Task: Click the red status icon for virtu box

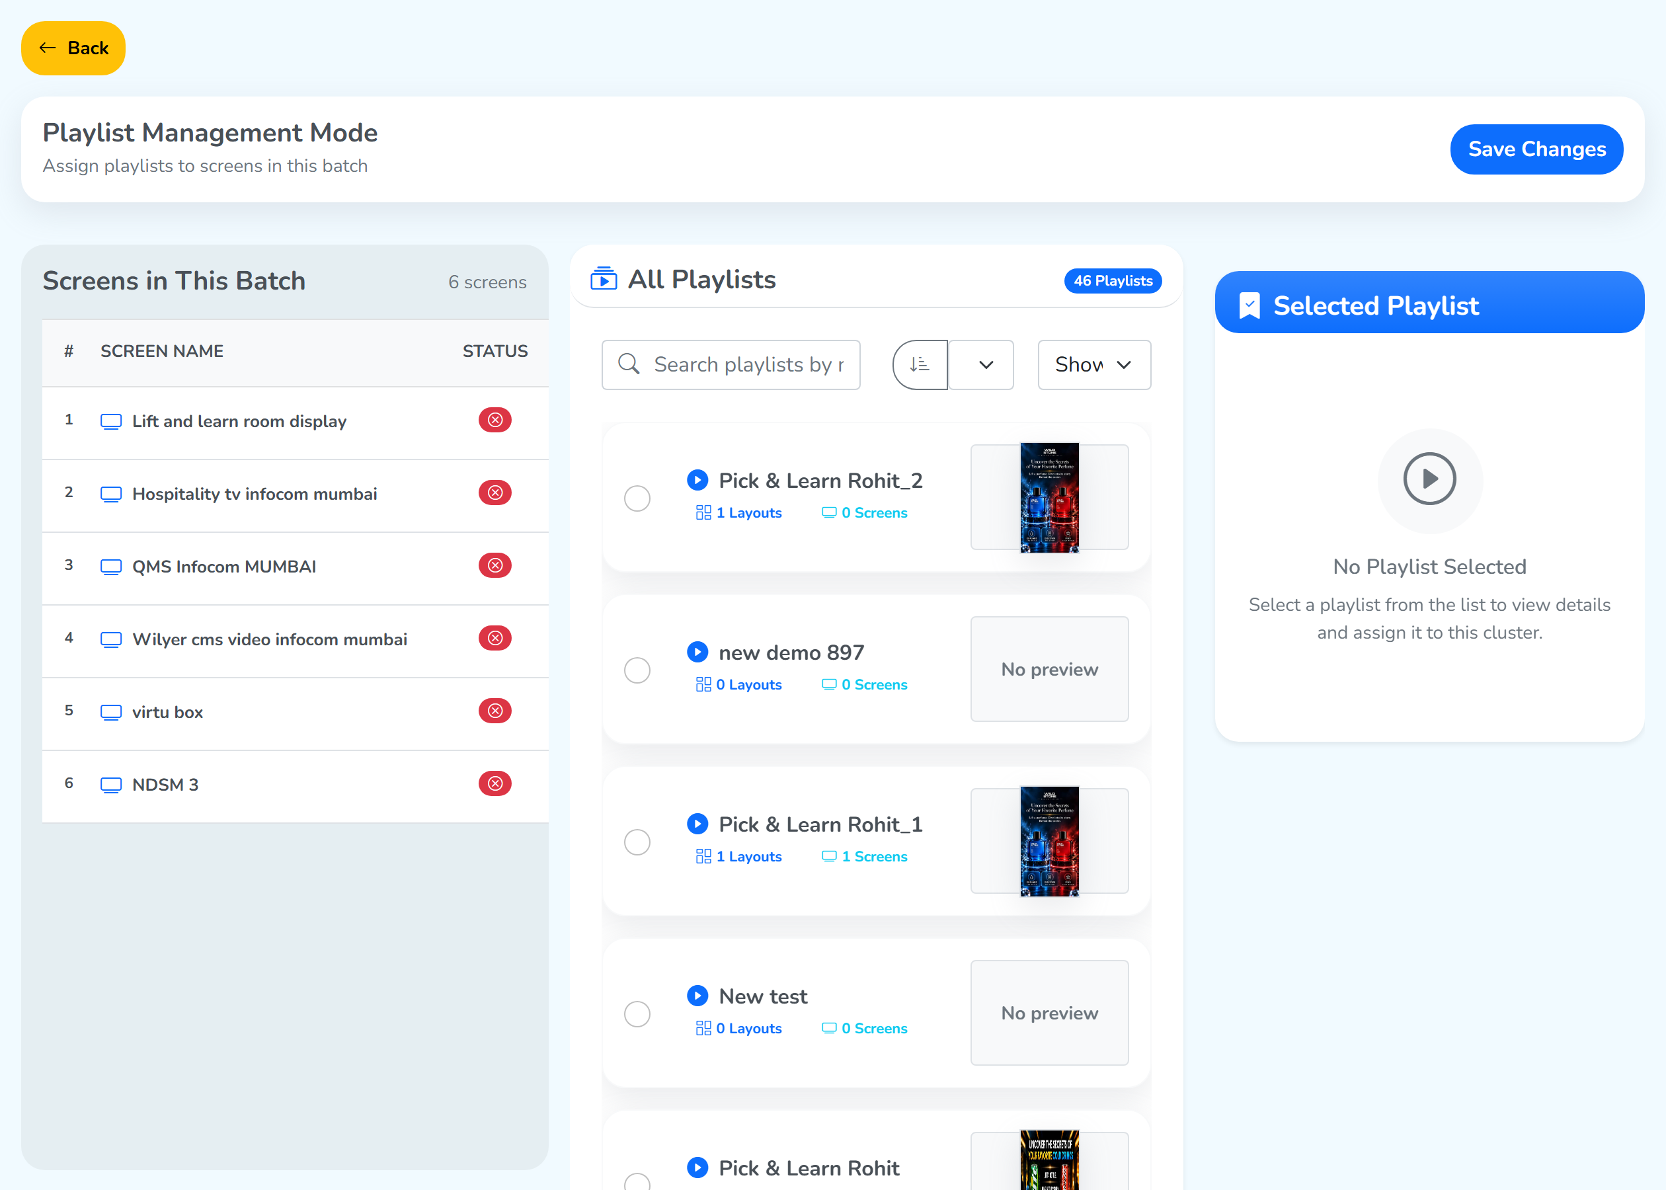Action: (495, 711)
